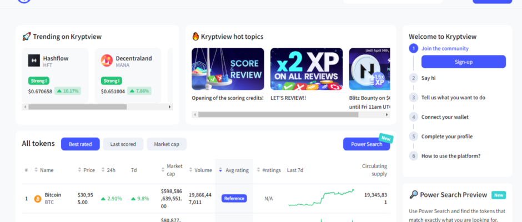Open the Complete your profile step

(x=447, y=137)
